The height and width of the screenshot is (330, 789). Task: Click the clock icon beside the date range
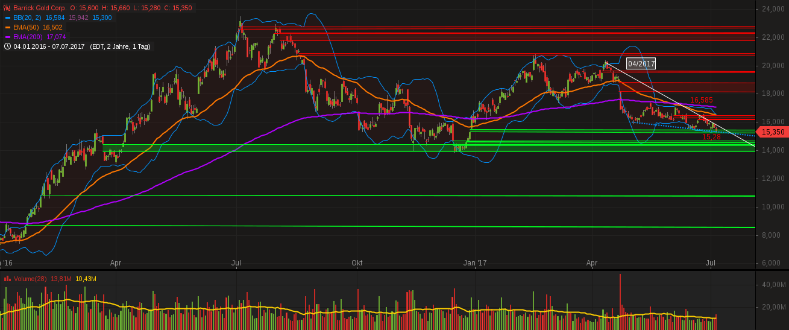(x=7, y=46)
